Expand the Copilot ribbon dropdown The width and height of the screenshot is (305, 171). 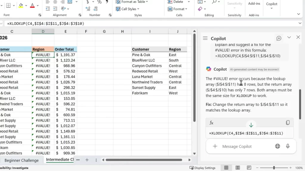point(271,8)
